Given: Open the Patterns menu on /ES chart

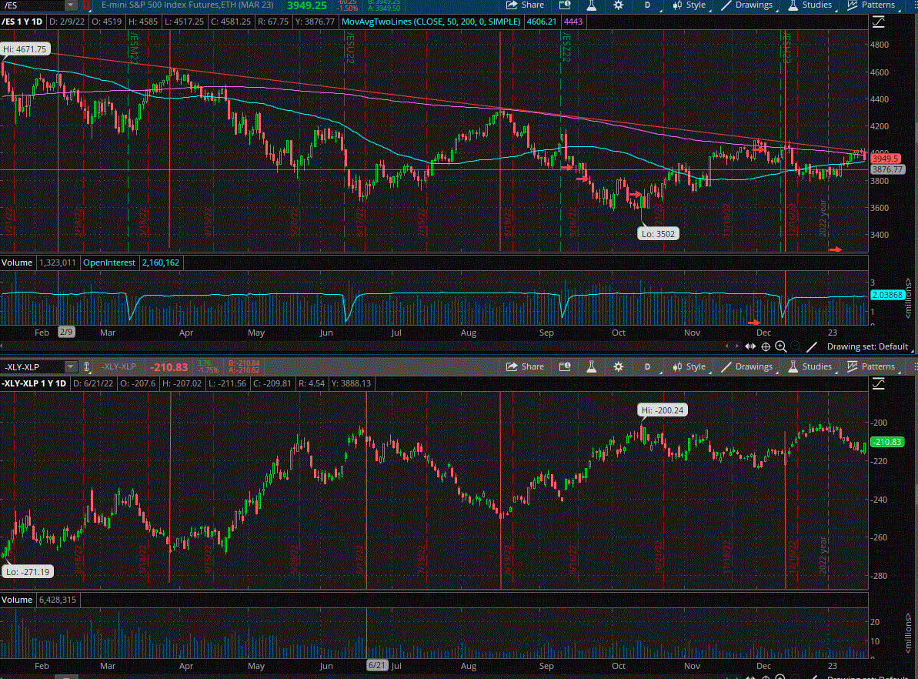Looking at the screenshot, I should (871, 5).
